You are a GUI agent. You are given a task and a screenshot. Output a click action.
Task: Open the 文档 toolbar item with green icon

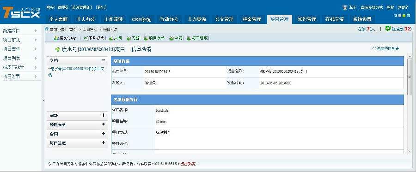pos(116,38)
